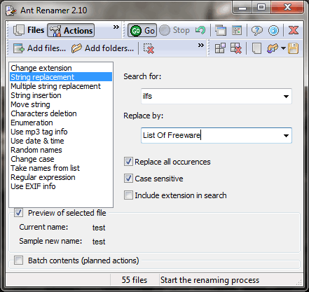The height and width of the screenshot is (292, 309).
Task: Open the blue About info icon
Action: tap(273, 30)
